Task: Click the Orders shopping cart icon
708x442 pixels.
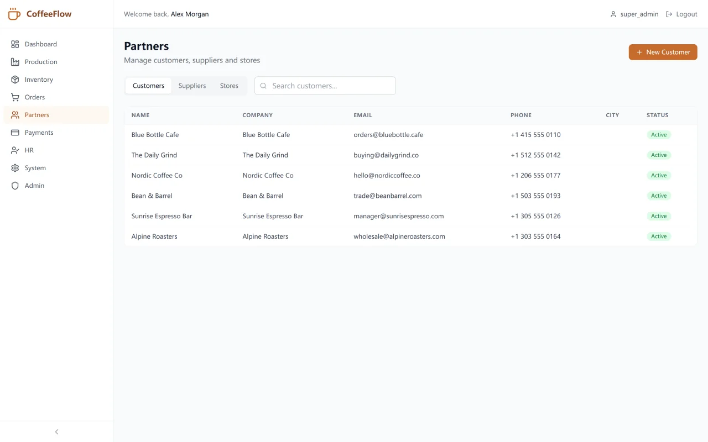Action: coord(15,97)
